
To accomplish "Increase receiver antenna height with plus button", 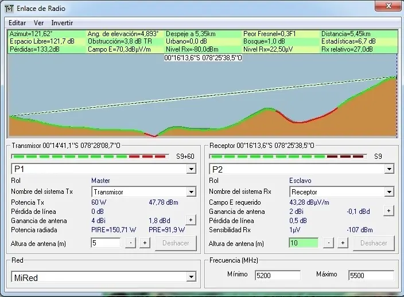I will (x=343, y=243).
